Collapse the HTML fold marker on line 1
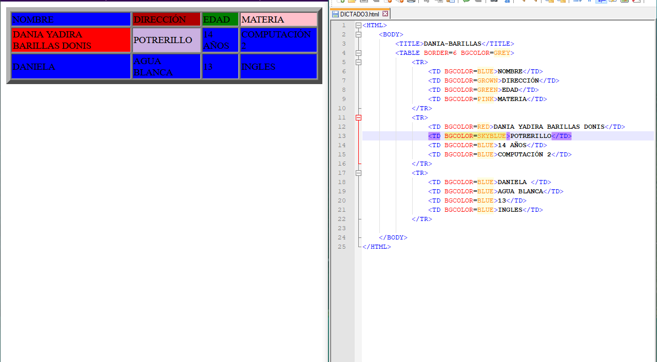Screen dimensions: 657x362 tap(358, 25)
